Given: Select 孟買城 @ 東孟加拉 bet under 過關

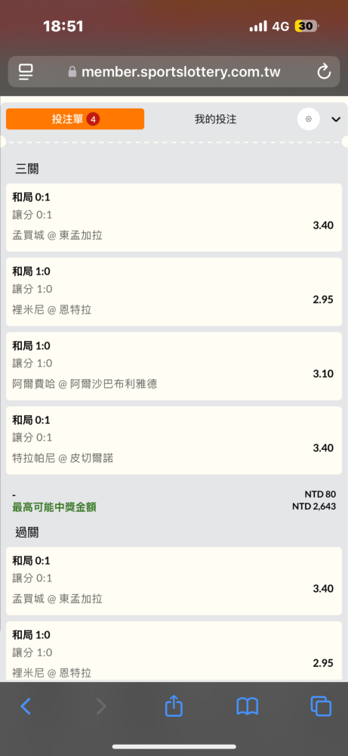Looking at the screenshot, I should pyautogui.click(x=174, y=581).
